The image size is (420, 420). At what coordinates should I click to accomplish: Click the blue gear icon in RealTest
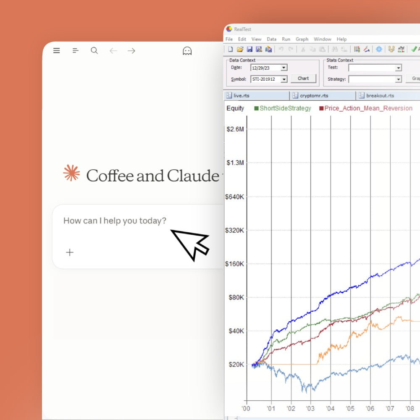(x=379, y=49)
